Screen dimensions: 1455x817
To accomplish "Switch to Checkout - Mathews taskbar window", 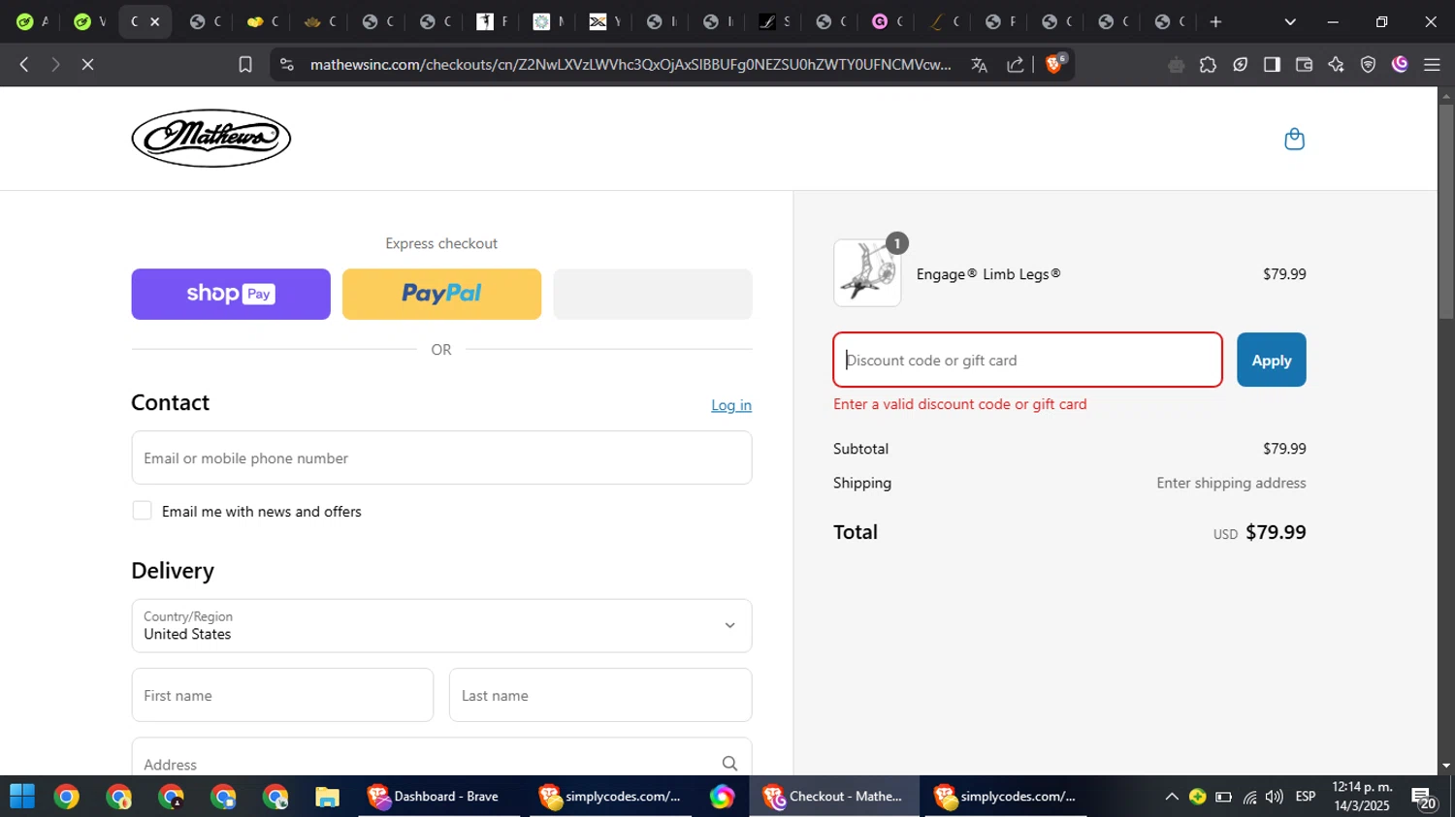I will coord(834,797).
